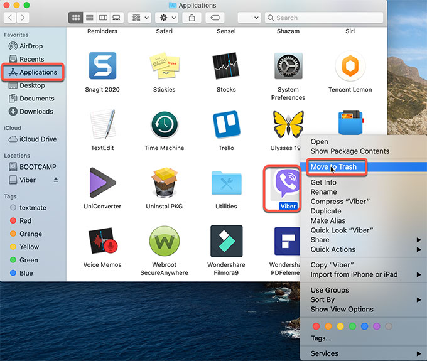The width and height of the screenshot is (427, 361).
Task: Select the Viber app icon
Action: click(x=286, y=183)
